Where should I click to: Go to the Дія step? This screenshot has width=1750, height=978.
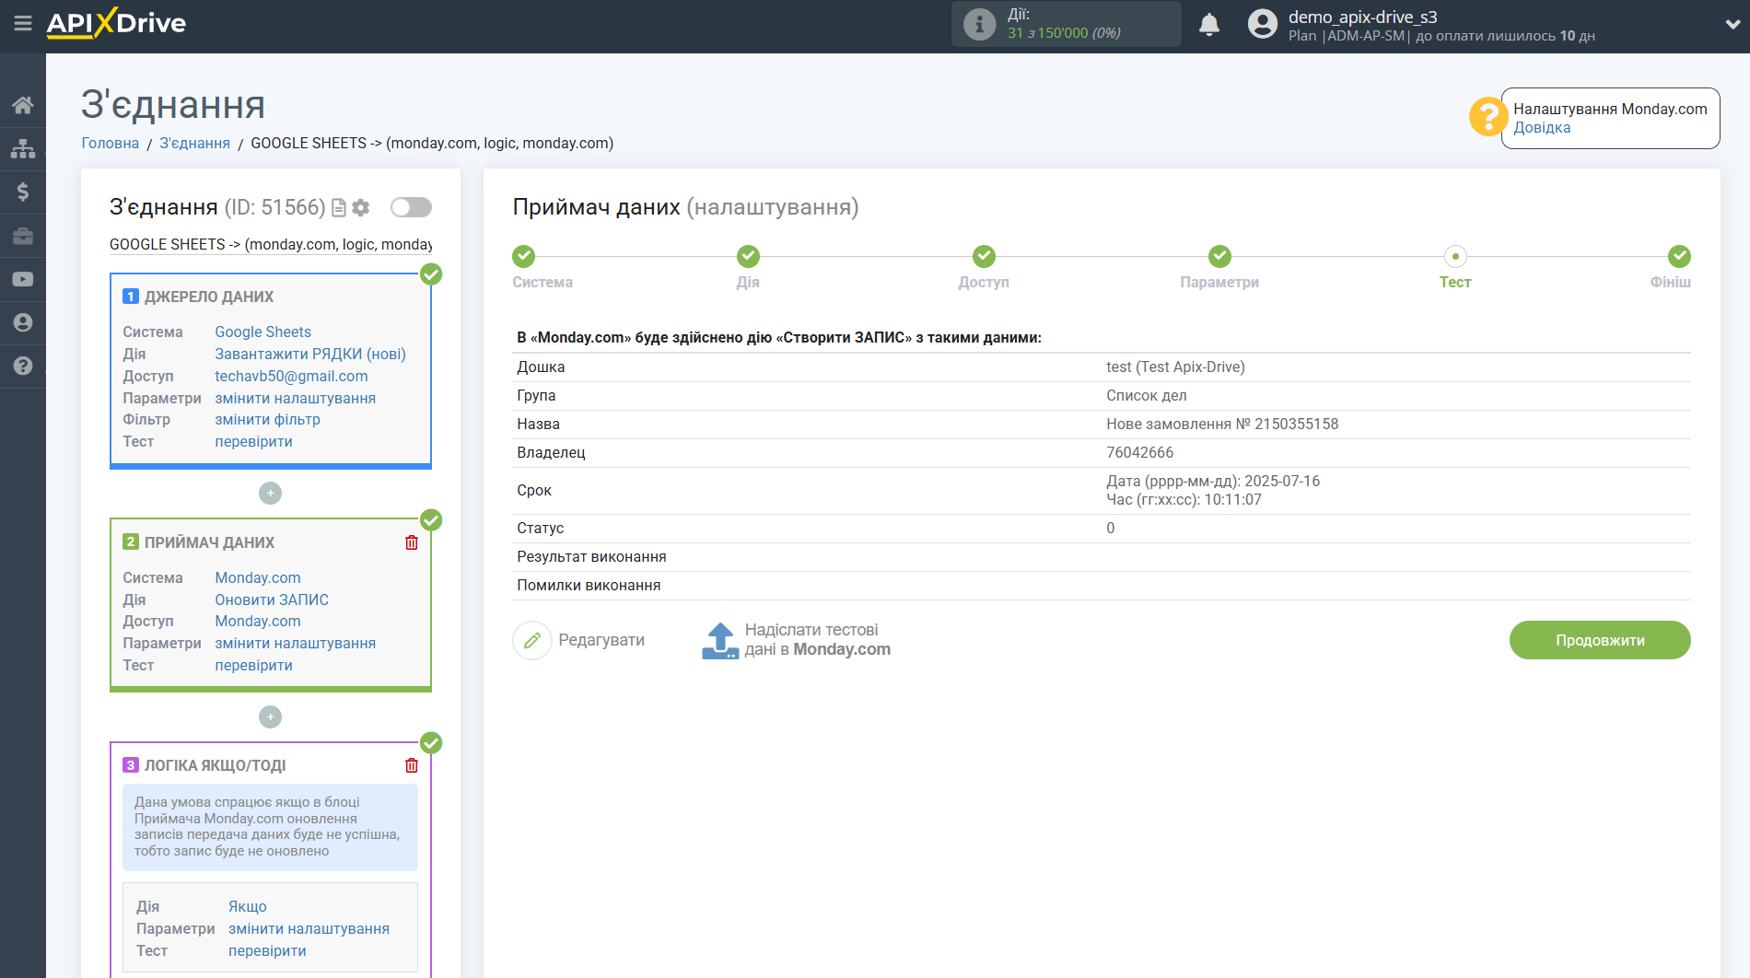tap(748, 256)
